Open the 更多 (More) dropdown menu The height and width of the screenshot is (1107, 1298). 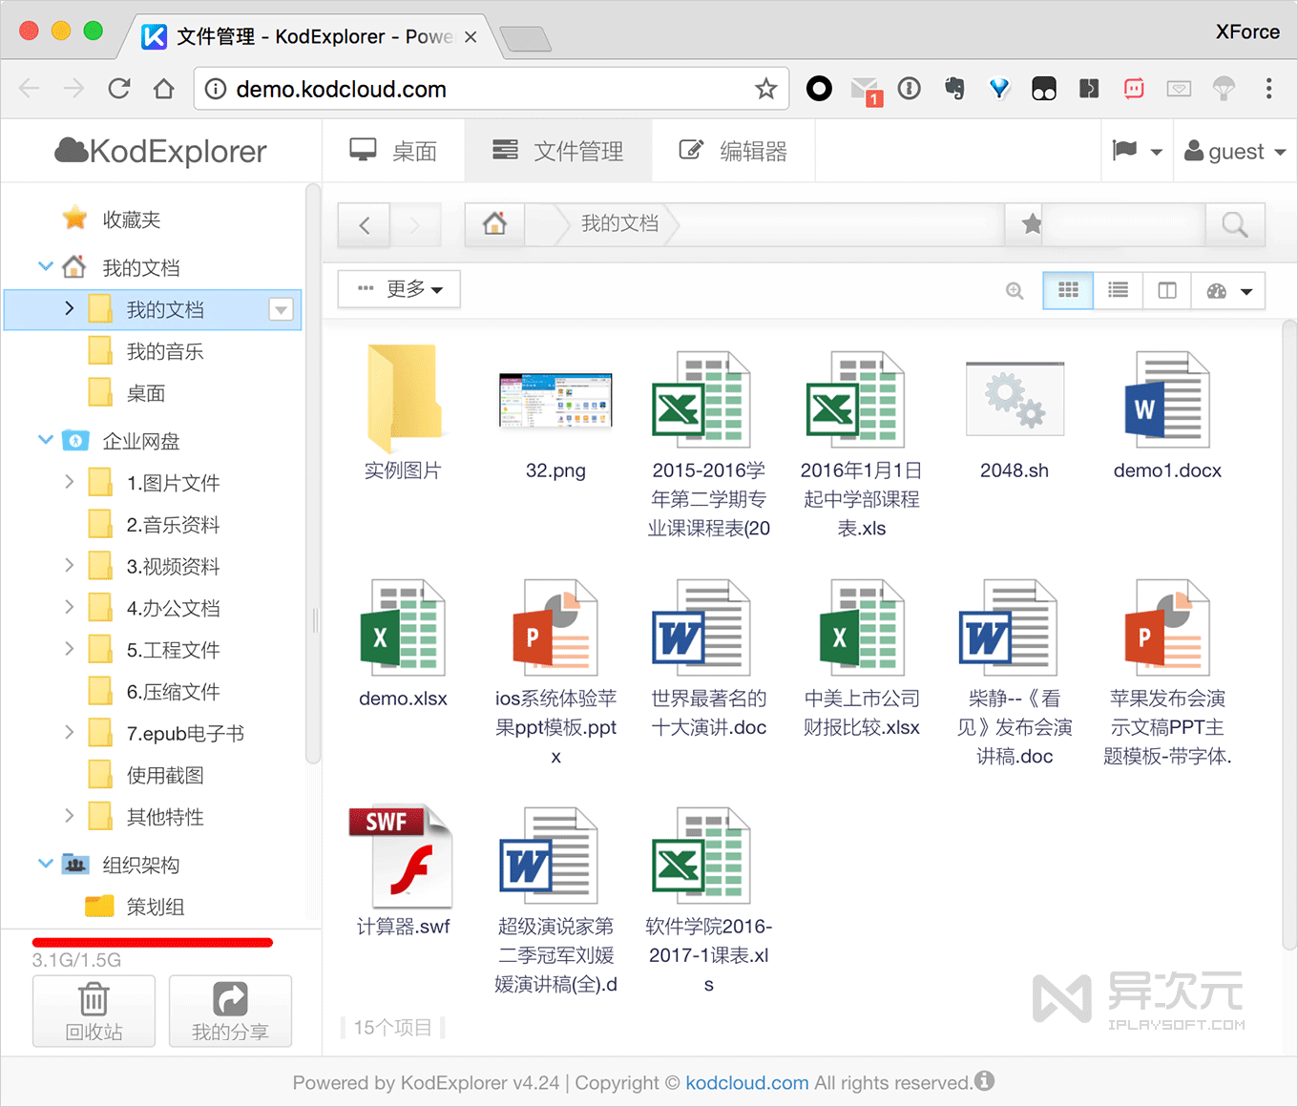pyautogui.click(x=398, y=288)
